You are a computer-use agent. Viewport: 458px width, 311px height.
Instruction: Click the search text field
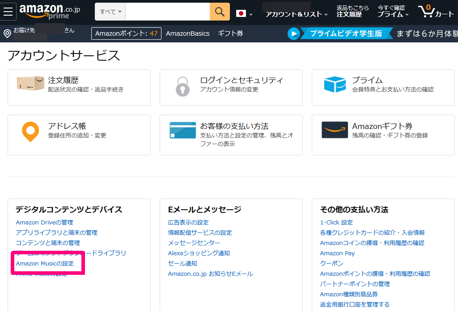pyautogui.click(x=168, y=12)
